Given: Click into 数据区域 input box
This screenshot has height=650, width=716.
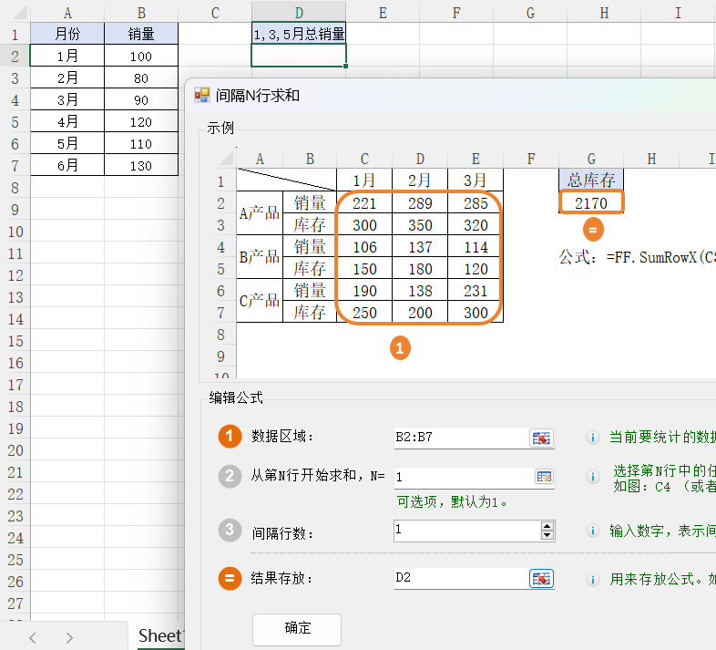Looking at the screenshot, I should point(460,438).
